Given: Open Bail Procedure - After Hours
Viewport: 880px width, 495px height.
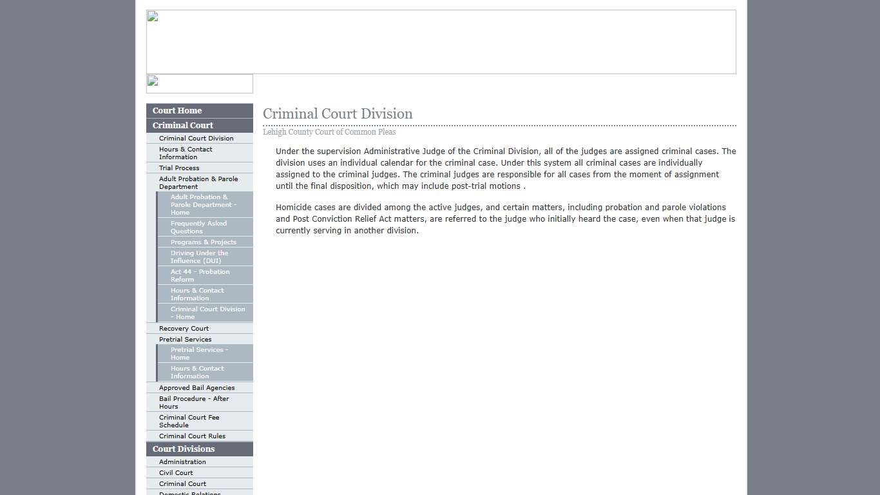Looking at the screenshot, I should pyautogui.click(x=194, y=402).
